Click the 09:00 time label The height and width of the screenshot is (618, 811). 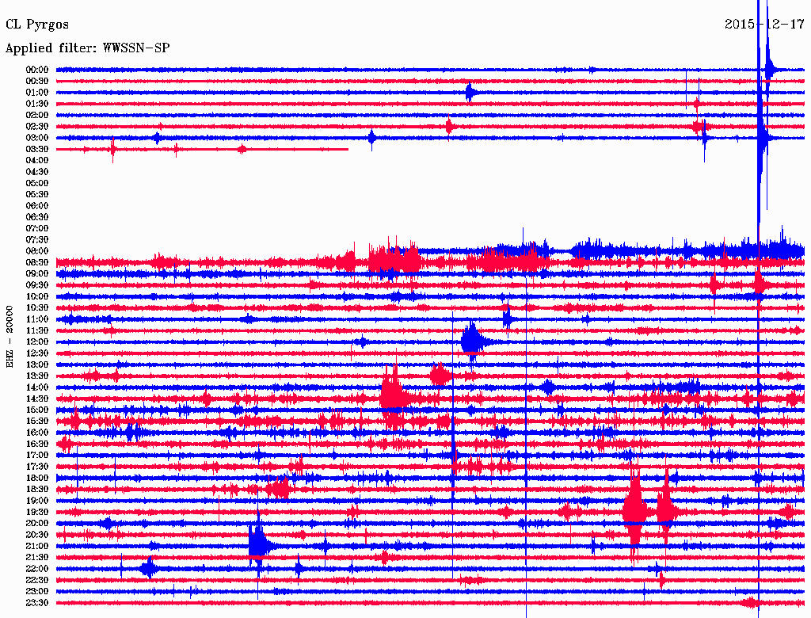[37, 274]
